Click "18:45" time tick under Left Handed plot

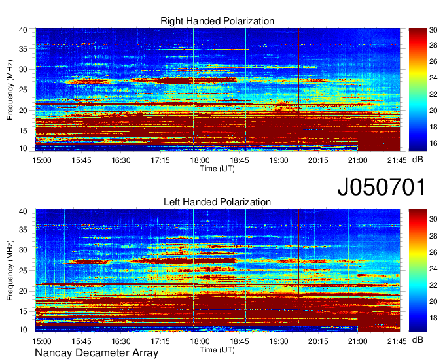coord(240,341)
